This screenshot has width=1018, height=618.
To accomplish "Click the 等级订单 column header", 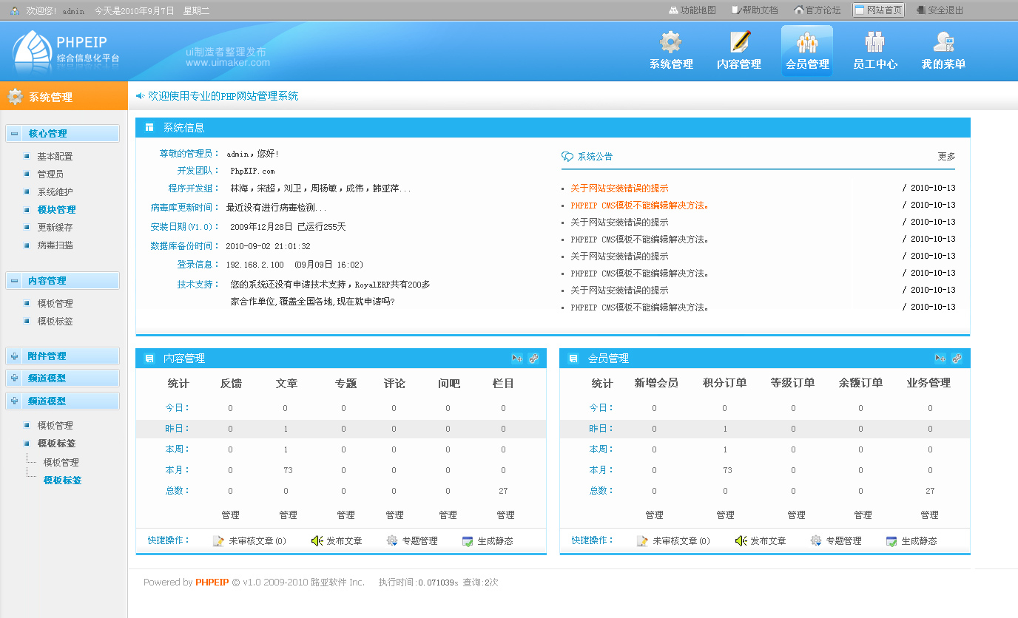I will click(792, 383).
